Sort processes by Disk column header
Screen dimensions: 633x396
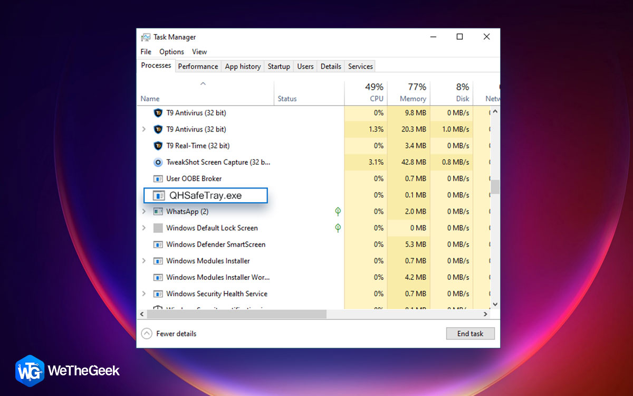coord(452,93)
